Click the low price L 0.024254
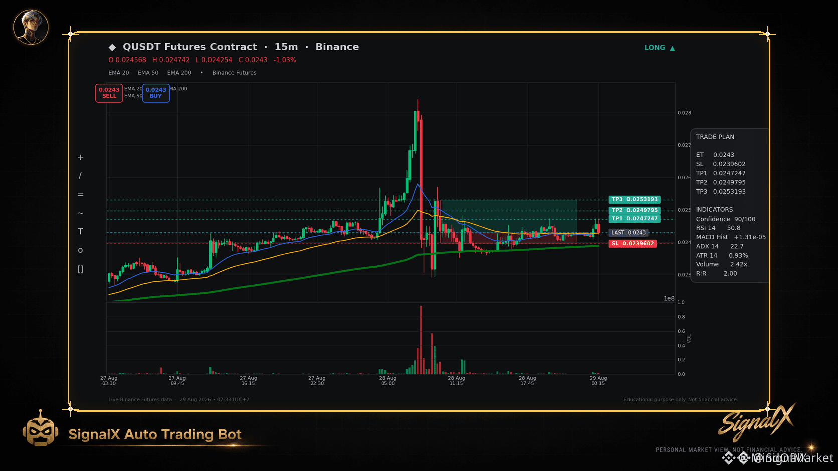The image size is (838, 471). 214,60
